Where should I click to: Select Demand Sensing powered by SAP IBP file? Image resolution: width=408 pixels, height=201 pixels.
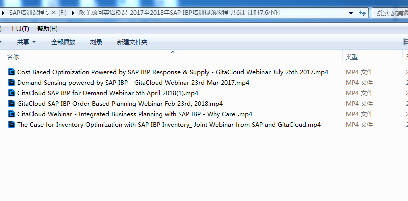point(133,82)
